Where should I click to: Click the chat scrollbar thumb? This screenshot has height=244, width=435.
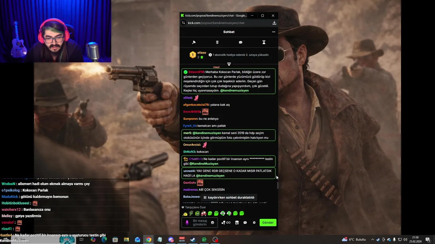click(x=277, y=185)
